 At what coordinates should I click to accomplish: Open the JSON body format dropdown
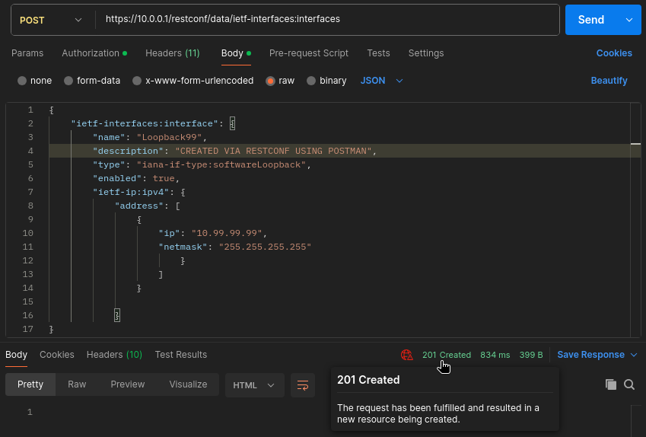click(381, 81)
